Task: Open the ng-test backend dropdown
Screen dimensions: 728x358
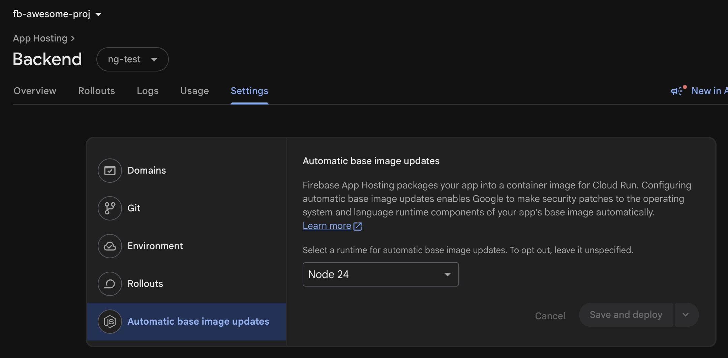Action: 132,59
